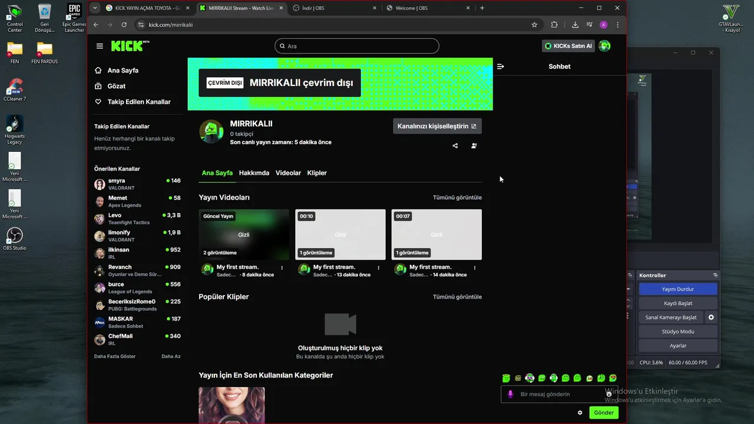Click the heart icon beside Takip Edilen Kanallar
Screen dimensions: 754x424
pyautogui.click(x=98, y=102)
